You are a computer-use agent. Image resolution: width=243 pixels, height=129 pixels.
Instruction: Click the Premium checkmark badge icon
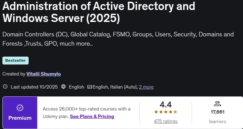(20, 108)
